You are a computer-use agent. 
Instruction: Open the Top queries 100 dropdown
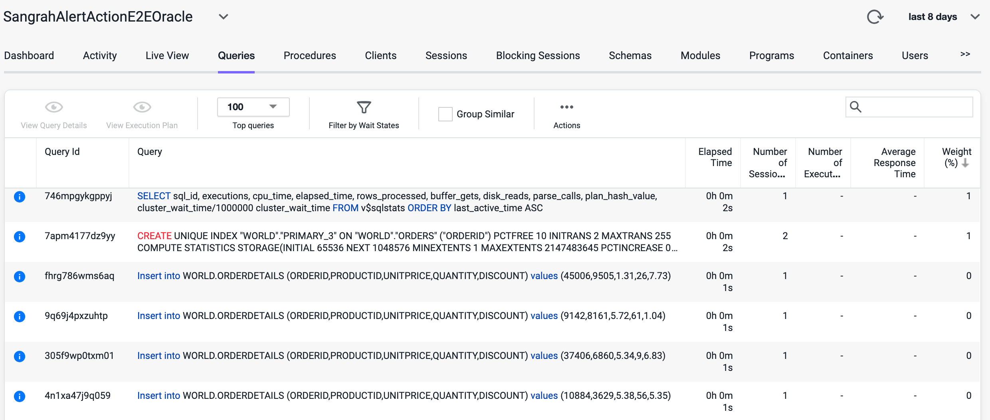coord(253,107)
